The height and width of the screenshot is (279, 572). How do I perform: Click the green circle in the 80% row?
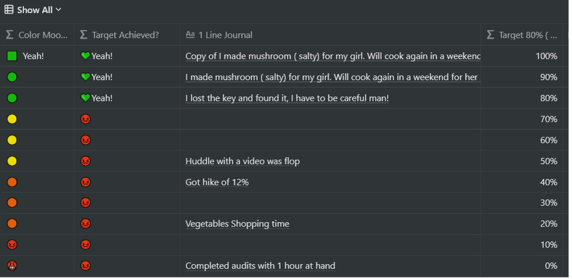pos(12,98)
